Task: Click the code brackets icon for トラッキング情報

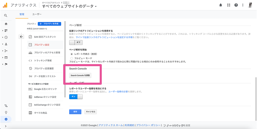Action: point(30,61)
